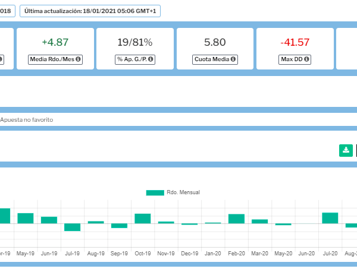This screenshot has width=357, height=272.
Task: Click info icon beside % Ap. G./P.
Action: click(151, 59)
